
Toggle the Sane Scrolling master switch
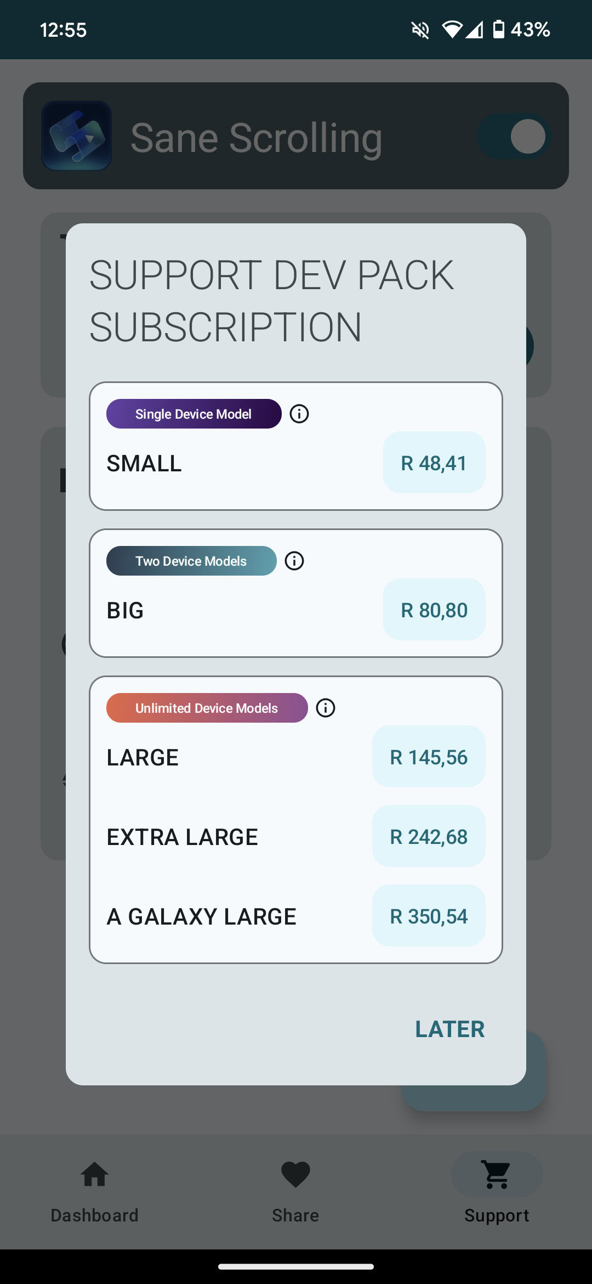tap(514, 136)
